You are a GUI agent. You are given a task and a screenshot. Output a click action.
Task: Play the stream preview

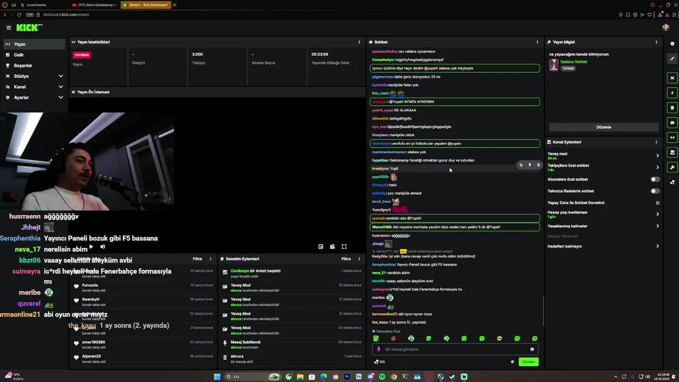click(91, 247)
